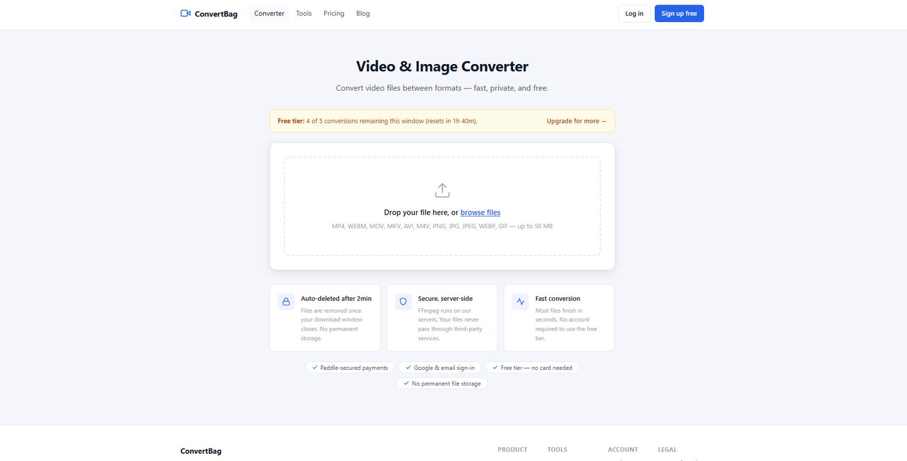
Task: Click the lock icon on Auto-deleted card
Action: 286,302
